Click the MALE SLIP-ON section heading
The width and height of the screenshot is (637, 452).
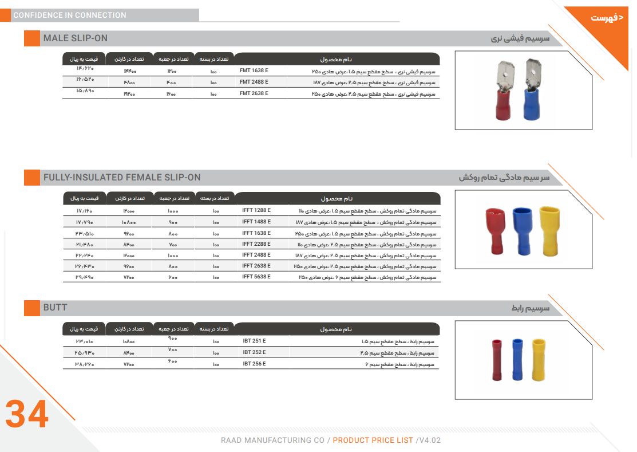point(75,38)
